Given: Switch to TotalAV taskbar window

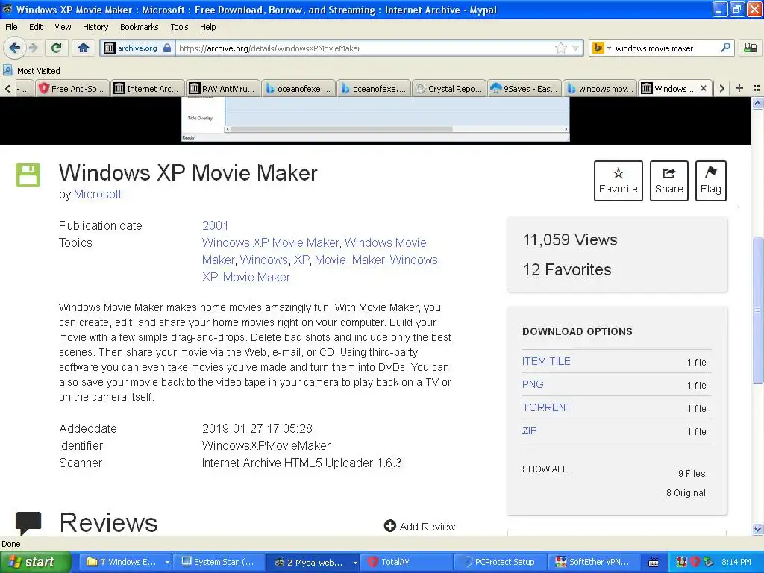Looking at the screenshot, I should pyautogui.click(x=407, y=562).
